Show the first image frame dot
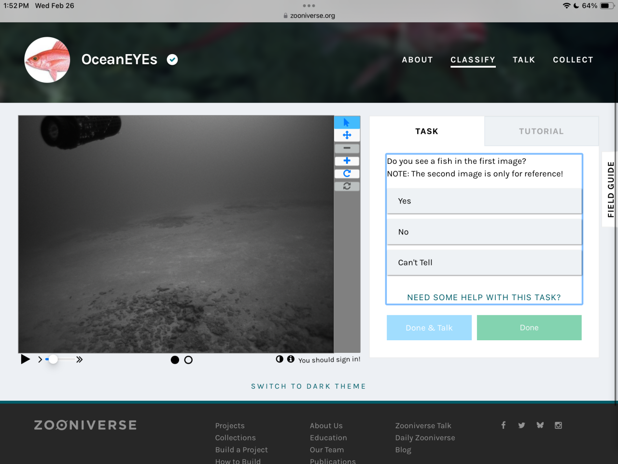618x464 pixels. (x=175, y=360)
